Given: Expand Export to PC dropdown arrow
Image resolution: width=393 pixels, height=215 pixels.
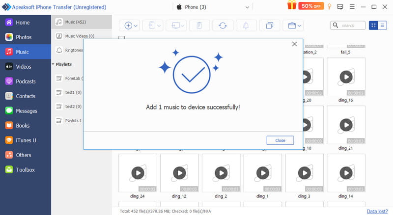Looking at the screenshot, I should tap(182, 26).
